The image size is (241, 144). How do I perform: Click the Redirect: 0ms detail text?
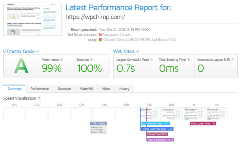[x=97, y=127]
